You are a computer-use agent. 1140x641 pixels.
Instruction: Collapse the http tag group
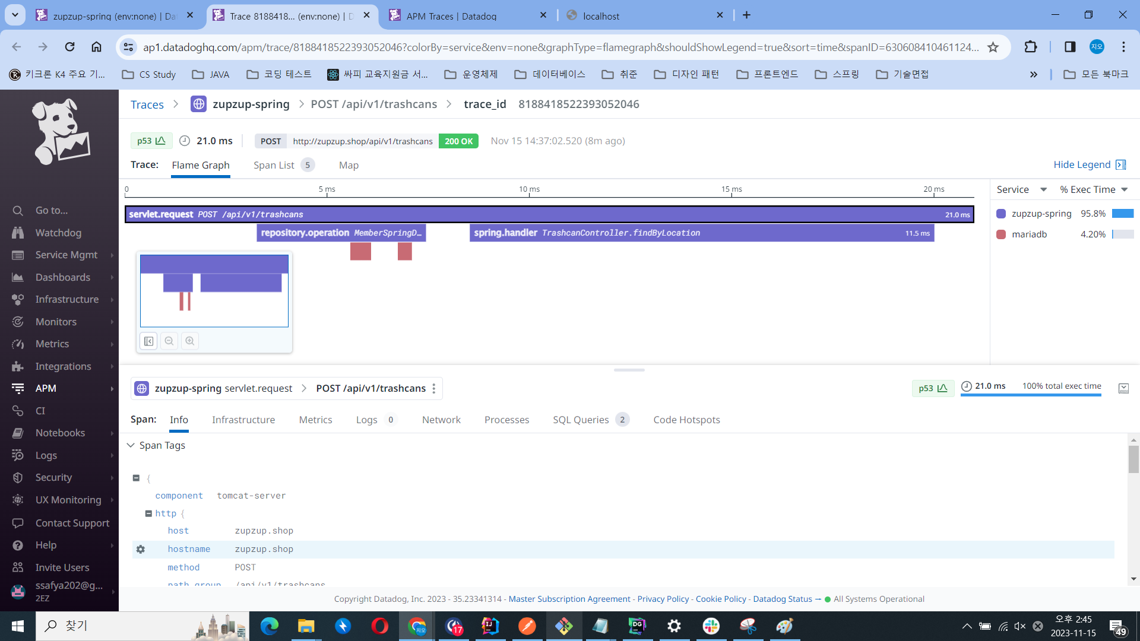148,513
